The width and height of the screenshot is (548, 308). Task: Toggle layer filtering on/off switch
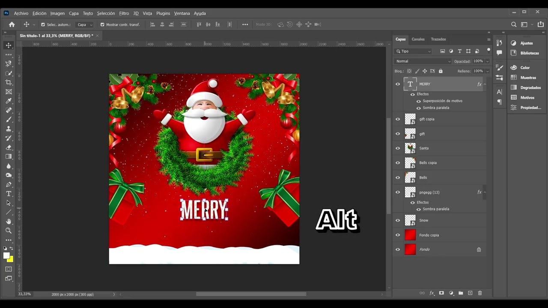pyautogui.click(x=488, y=50)
